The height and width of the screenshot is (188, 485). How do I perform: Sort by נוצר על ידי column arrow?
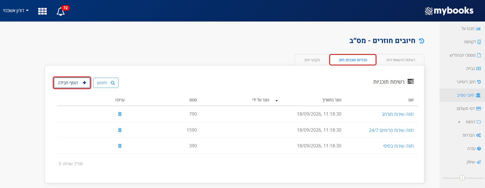pyautogui.click(x=276, y=101)
